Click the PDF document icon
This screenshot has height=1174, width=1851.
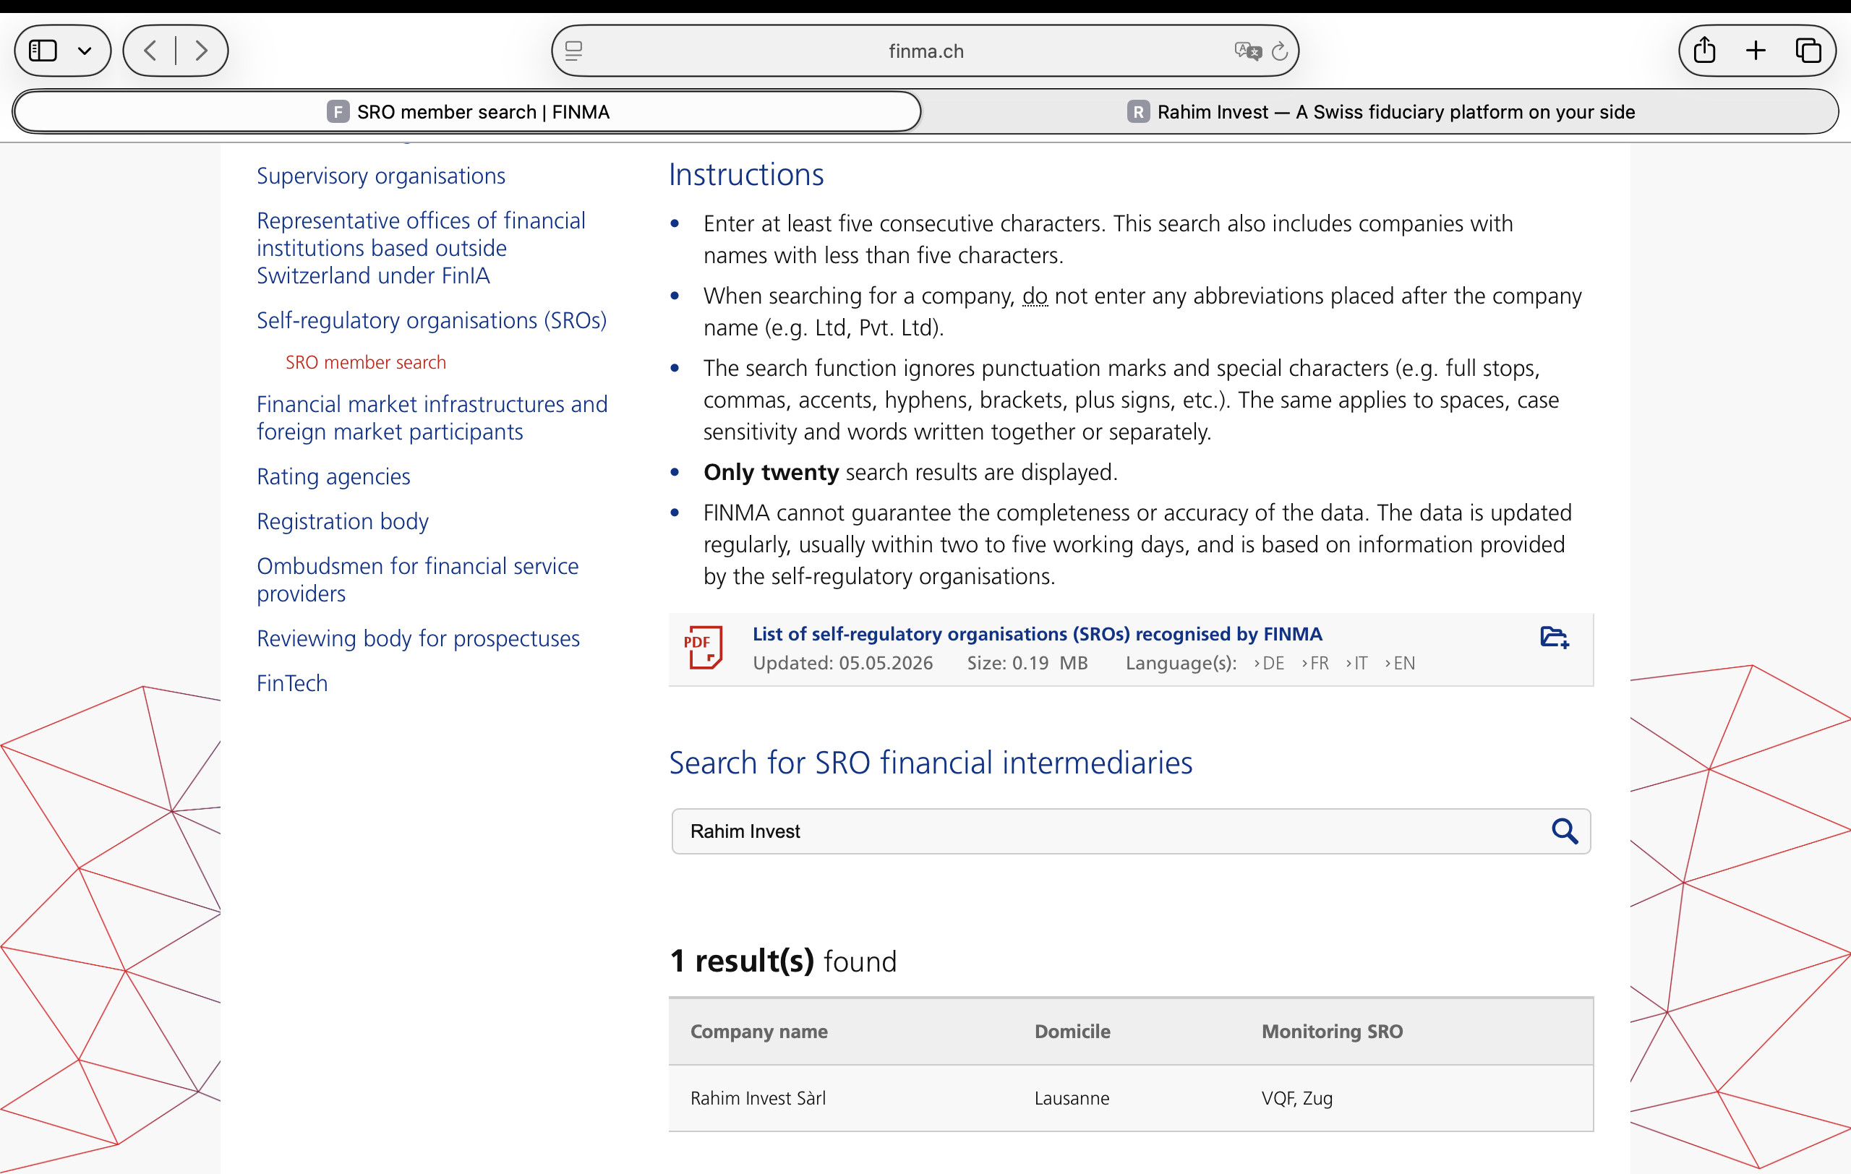[703, 648]
